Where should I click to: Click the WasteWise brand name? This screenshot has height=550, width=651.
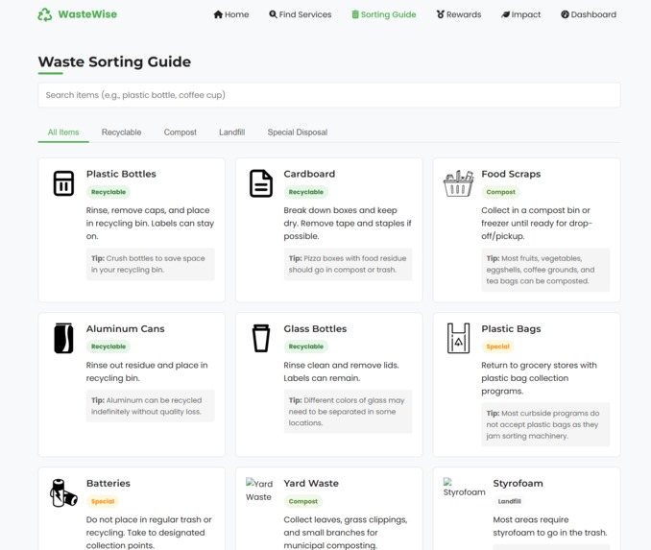[x=87, y=14]
